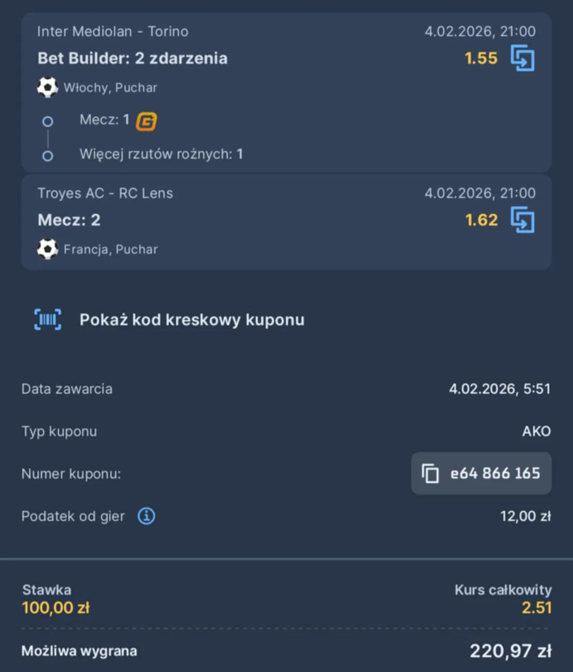Select circle beside Więcej rzutów rożnych: 1
The width and height of the screenshot is (573, 672).
point(48,155)
